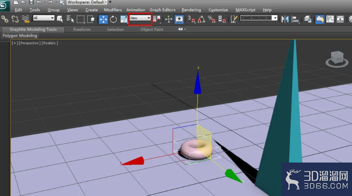Activate the Select and Scale tool
The width and height of the screenshot is (352, 196).
pos(124,19)
